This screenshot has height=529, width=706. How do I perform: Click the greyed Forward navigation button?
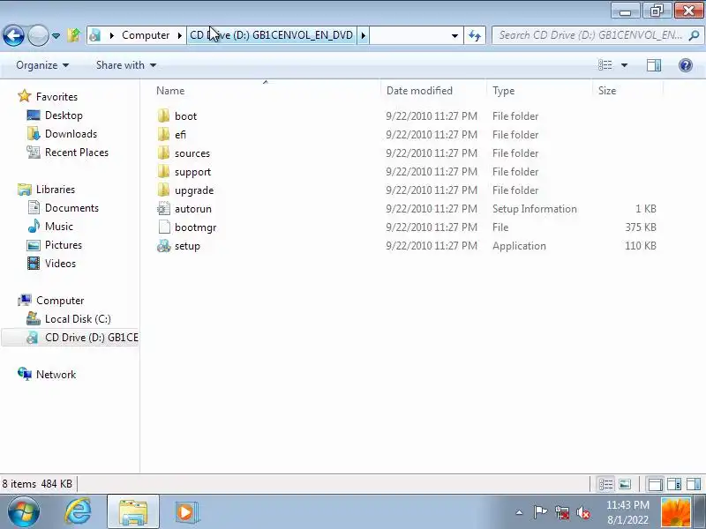coord(38,35)
